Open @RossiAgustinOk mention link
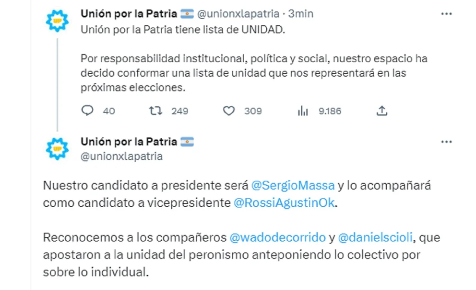Screen dimensions: 476x290 (x=283, y=202)
